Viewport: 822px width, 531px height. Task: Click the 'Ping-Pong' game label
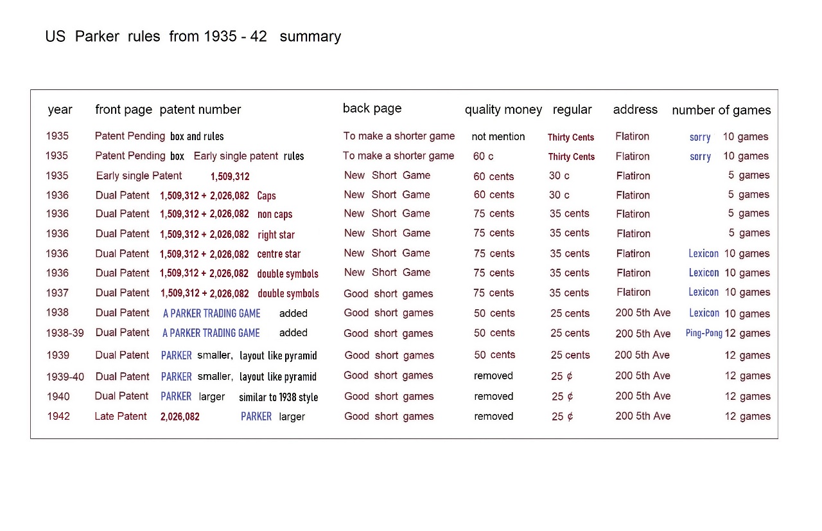704,334
